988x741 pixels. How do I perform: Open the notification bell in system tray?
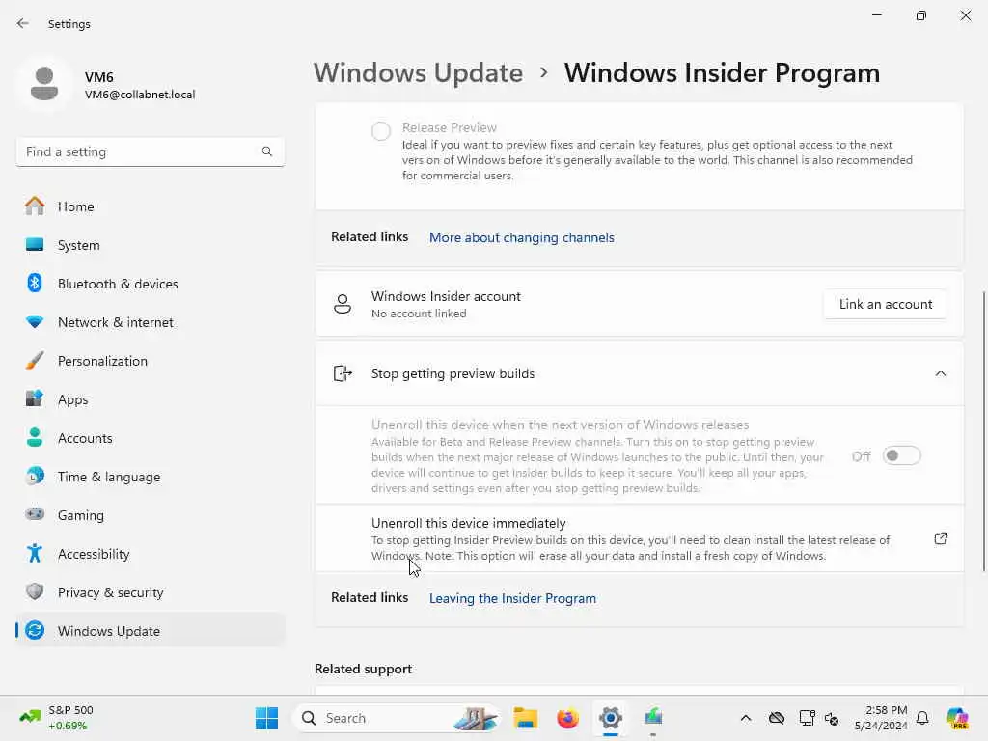pyautogui.click(x=922, y=718)
